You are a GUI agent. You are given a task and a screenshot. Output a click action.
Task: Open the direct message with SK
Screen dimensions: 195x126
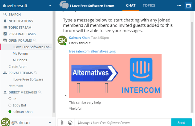[14, 99]
